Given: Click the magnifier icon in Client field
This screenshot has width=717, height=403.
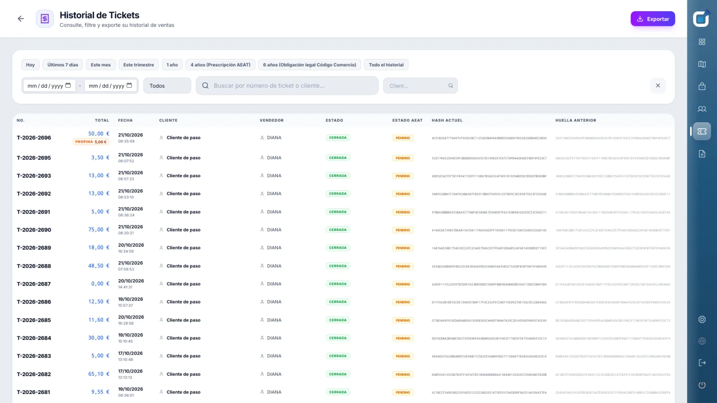Looking at the screenshot, I should click(x=451, y=86).
